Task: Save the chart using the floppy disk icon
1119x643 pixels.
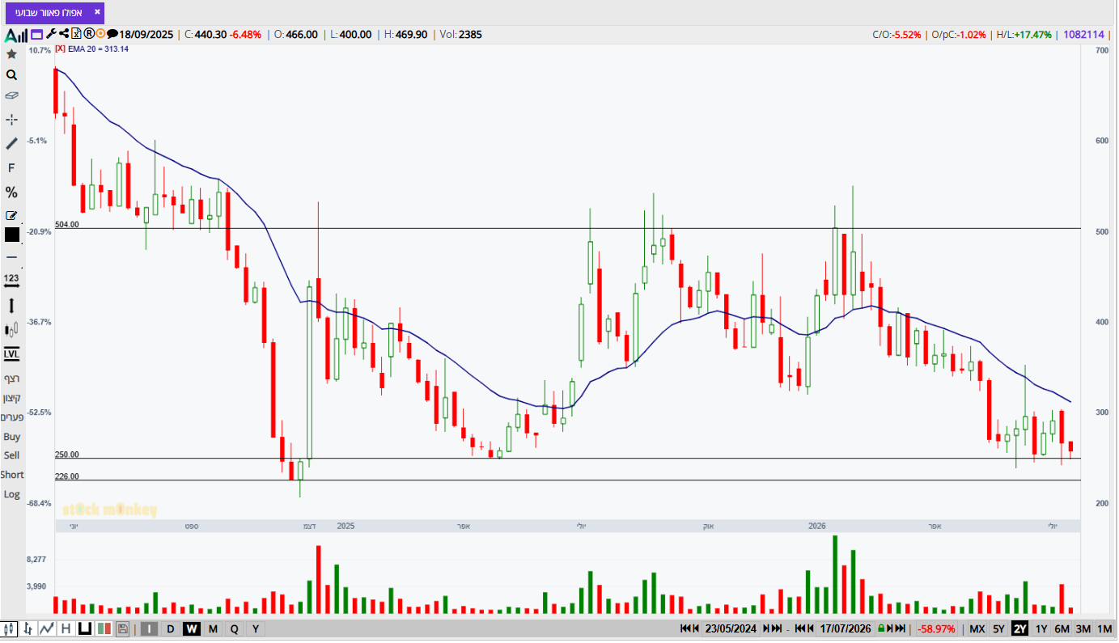Action: tap(122, 628)
